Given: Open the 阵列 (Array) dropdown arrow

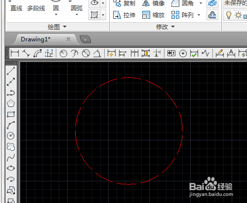Looking at the screenshot, I should tap(199, 15).
